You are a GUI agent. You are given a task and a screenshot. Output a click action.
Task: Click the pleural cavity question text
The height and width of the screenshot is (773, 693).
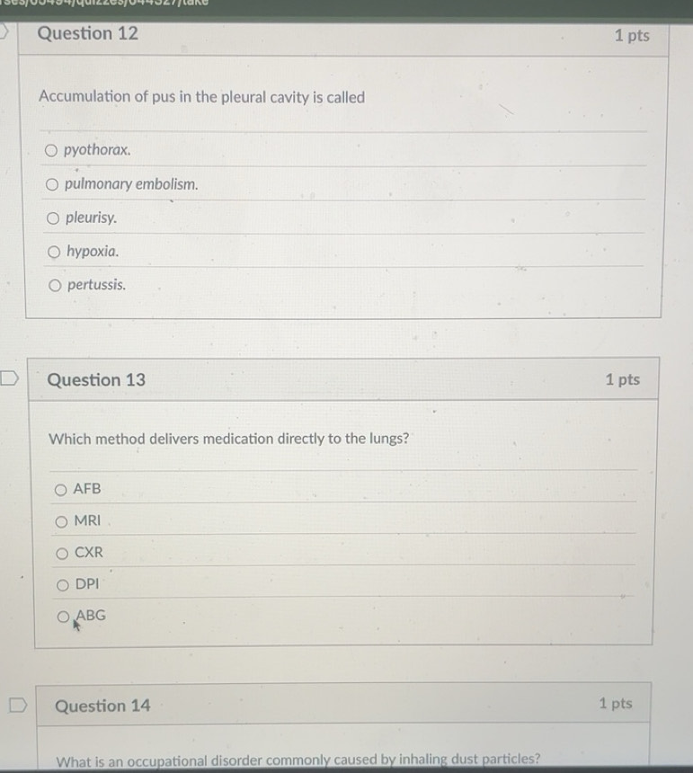click(x=202, y=97)
